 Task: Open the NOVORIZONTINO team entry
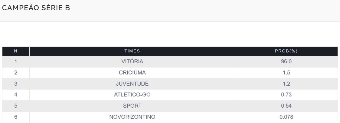tap(132, 117)
